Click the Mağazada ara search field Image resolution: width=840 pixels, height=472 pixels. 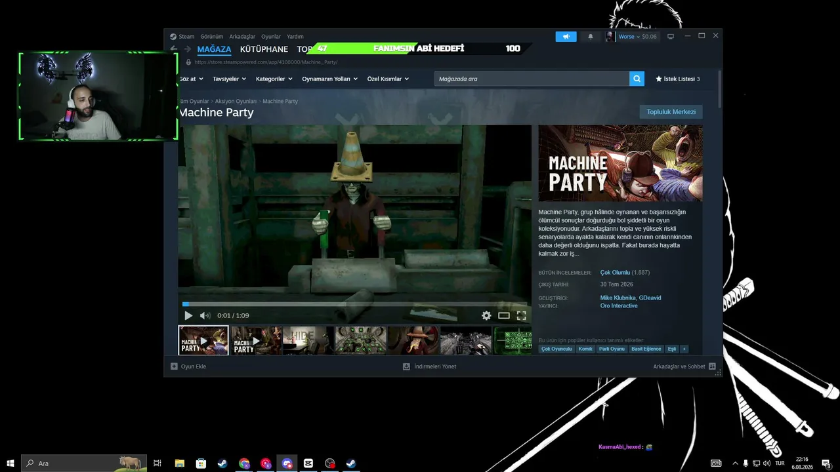tap(532, 79)
